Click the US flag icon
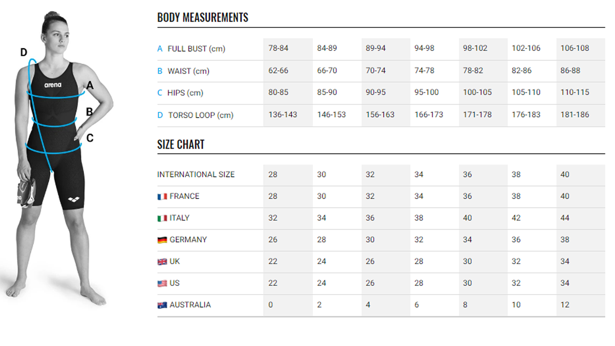 click(x=162, y=283)
